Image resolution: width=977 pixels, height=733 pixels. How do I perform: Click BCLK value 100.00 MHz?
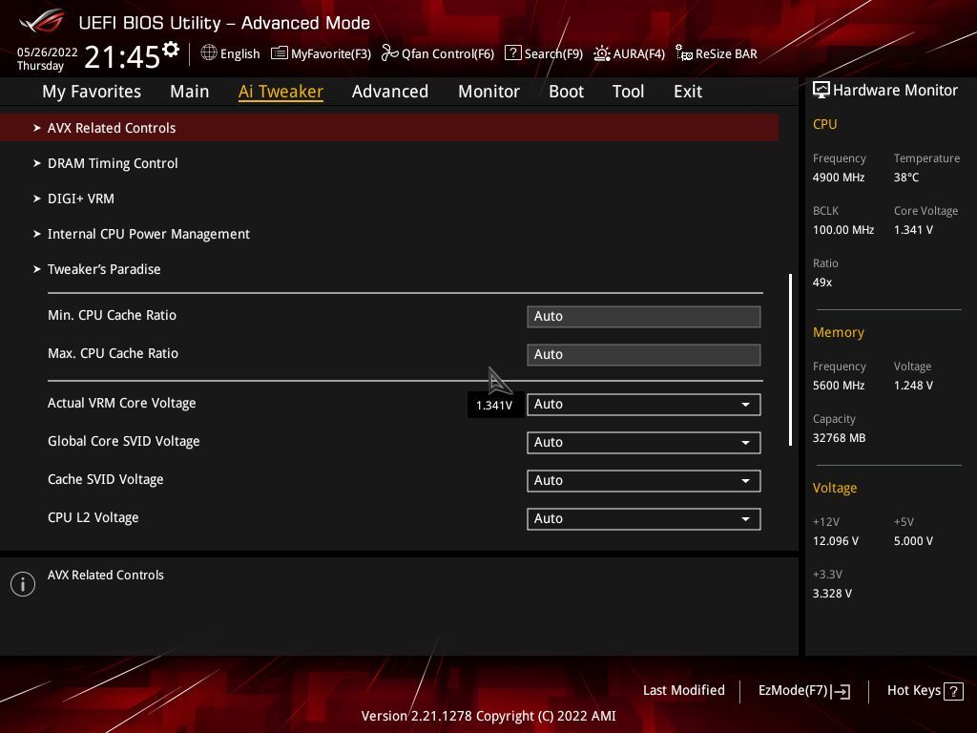point(843,230)
